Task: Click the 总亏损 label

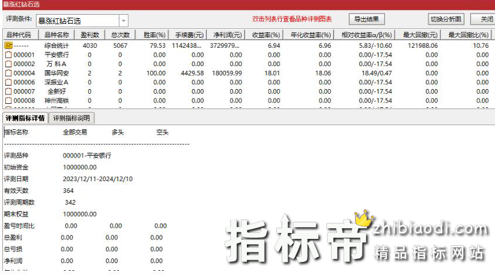Action: click(x=13, y=249)
